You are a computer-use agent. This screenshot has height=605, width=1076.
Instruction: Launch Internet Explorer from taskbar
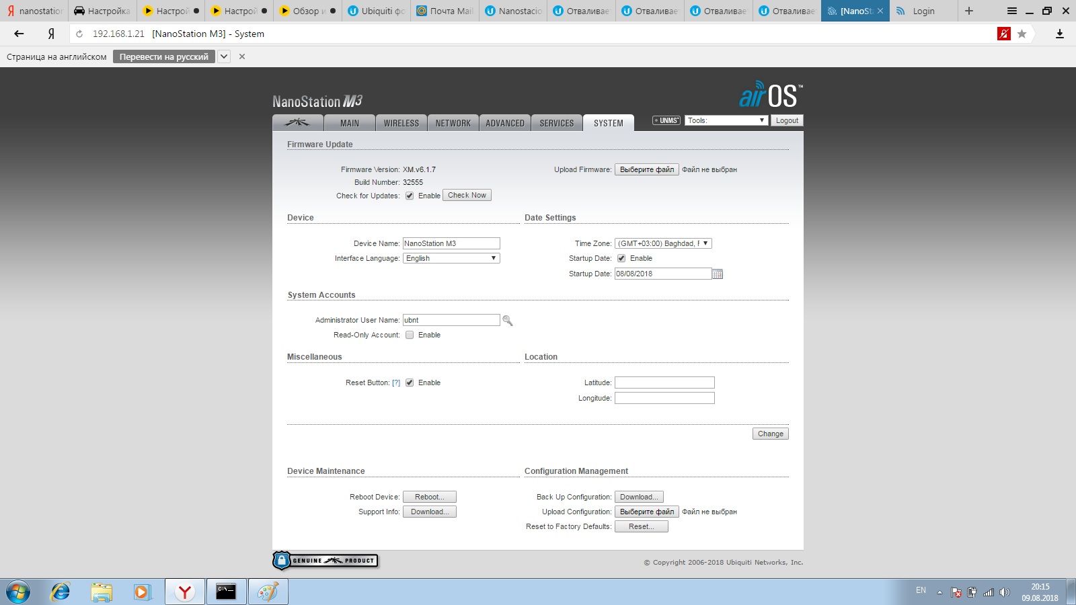tap(61, 592)
